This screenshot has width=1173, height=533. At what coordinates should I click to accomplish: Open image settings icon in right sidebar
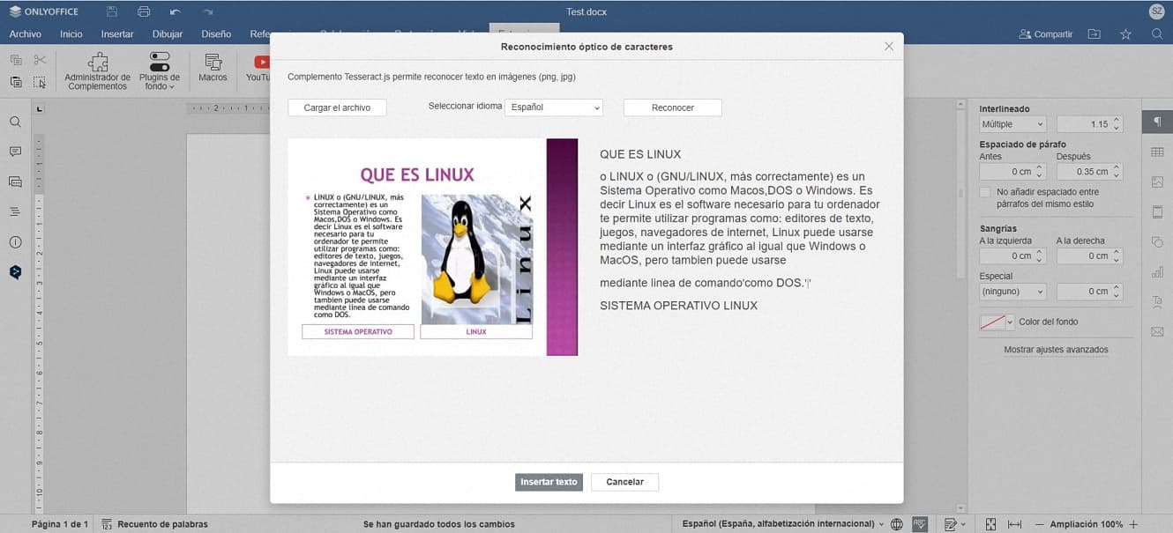[1157, 182]
